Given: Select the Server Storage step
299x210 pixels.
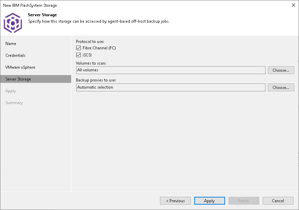Looking at the screenshot, I should tap(36, 79).
